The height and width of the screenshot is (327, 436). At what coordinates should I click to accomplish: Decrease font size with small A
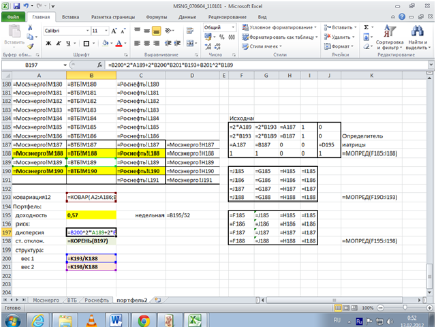tap(123, 31)
